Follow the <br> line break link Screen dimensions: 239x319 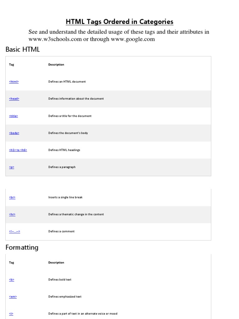point(12,198)
